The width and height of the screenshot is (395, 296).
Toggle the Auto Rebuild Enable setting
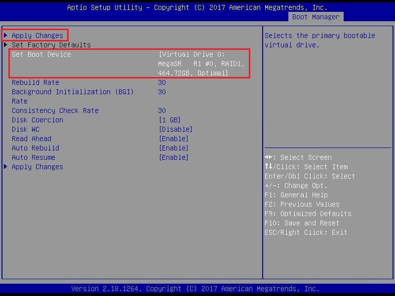pyautogui.click(x=173, y=148)
